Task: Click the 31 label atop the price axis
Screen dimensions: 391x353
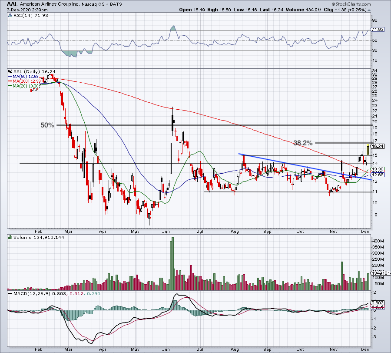Action: click(374, 71)
